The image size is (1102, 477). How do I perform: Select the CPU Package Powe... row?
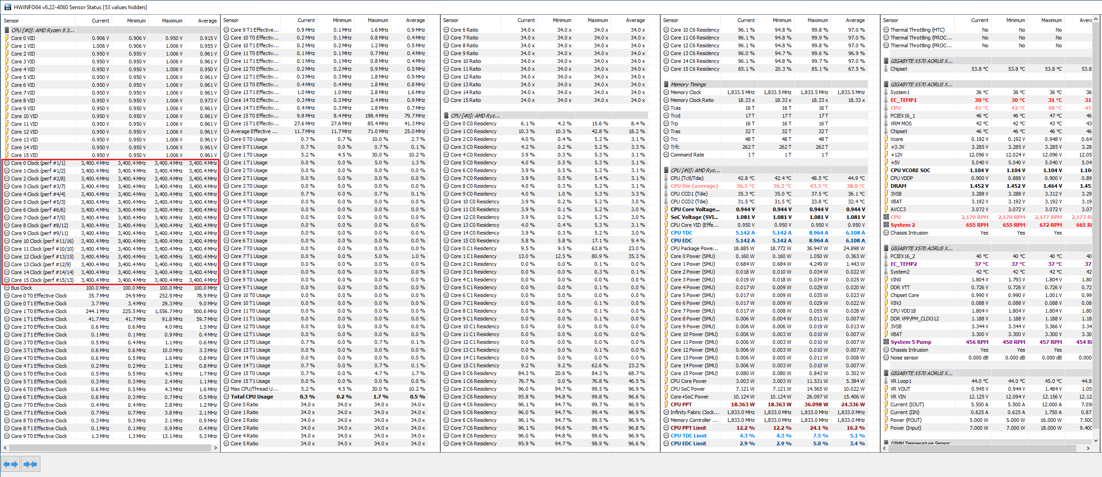pyautogui.click(x=765, y=248)
